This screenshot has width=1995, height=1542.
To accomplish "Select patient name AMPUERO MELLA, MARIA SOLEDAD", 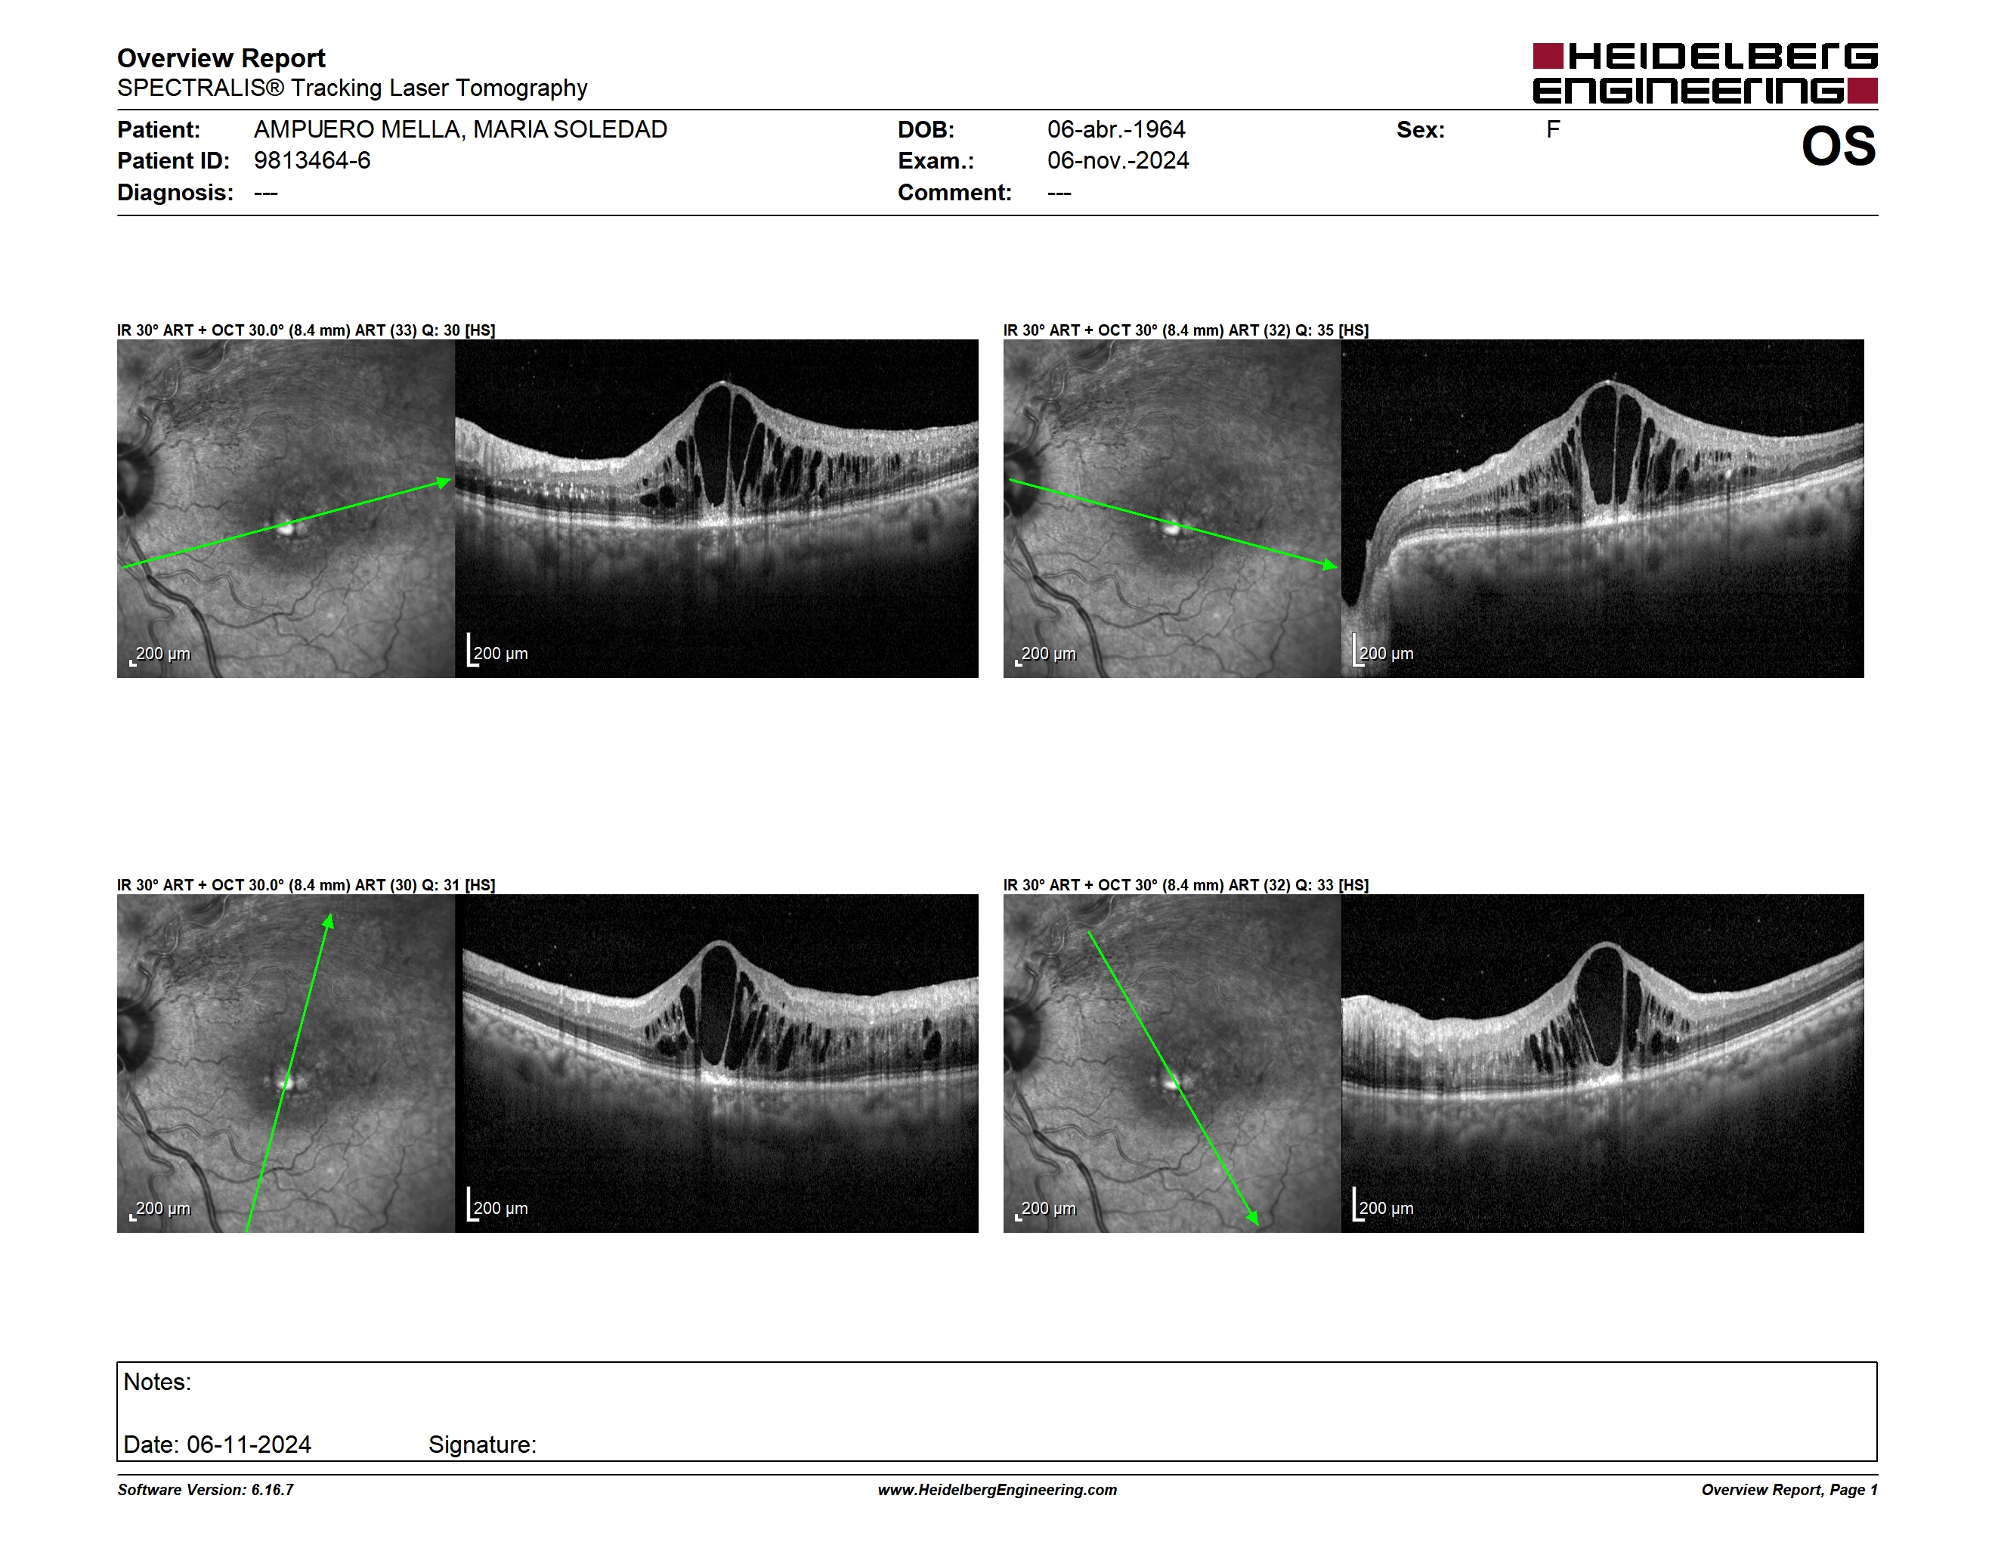I will [460, 130].
